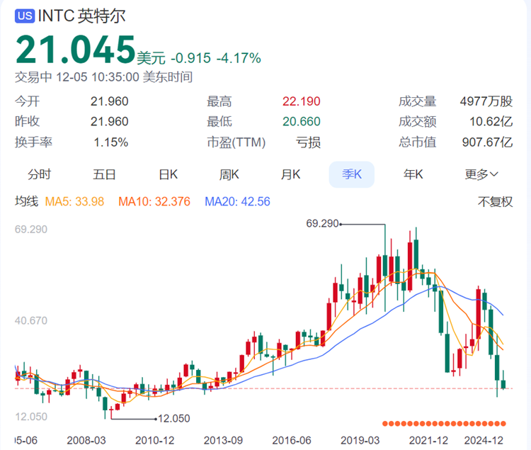Click the 市盈(TTM) value 亏损

pos(308,142)
